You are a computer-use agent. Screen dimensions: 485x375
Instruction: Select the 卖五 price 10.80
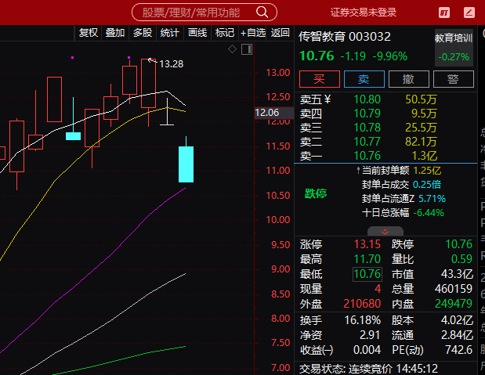(367, 99)
